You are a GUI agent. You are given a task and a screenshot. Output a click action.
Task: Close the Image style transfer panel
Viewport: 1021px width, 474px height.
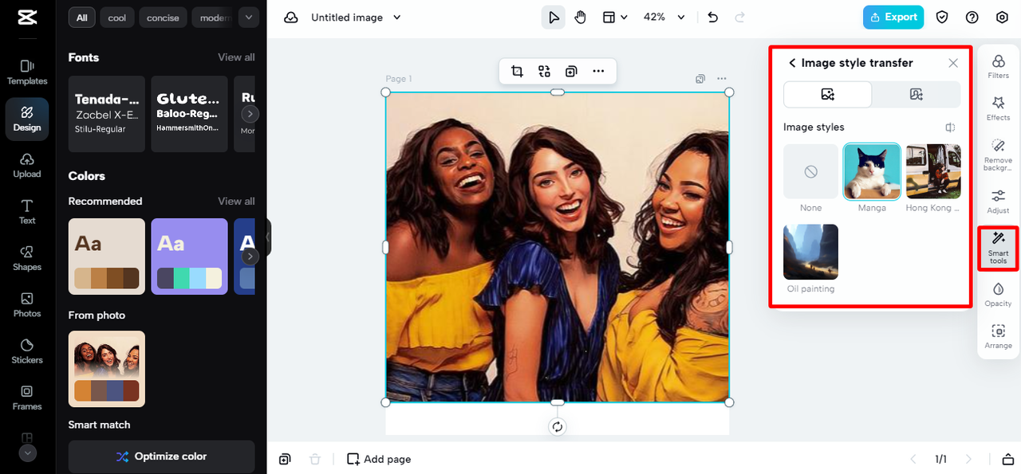(953, 63)
